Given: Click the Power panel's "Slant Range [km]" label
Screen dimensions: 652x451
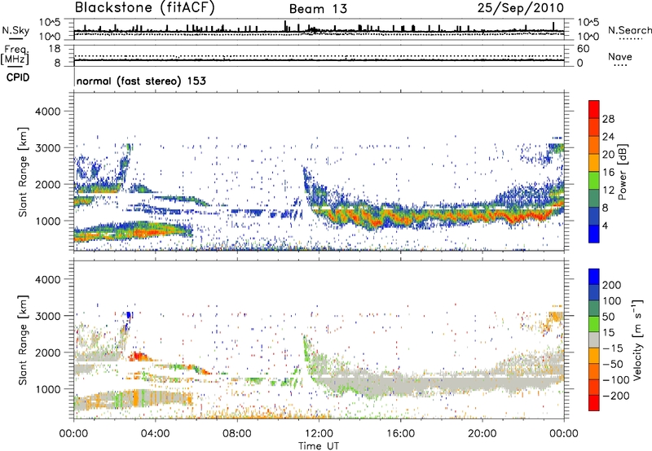Looking at the screenshot, I should tap(23, 172).
